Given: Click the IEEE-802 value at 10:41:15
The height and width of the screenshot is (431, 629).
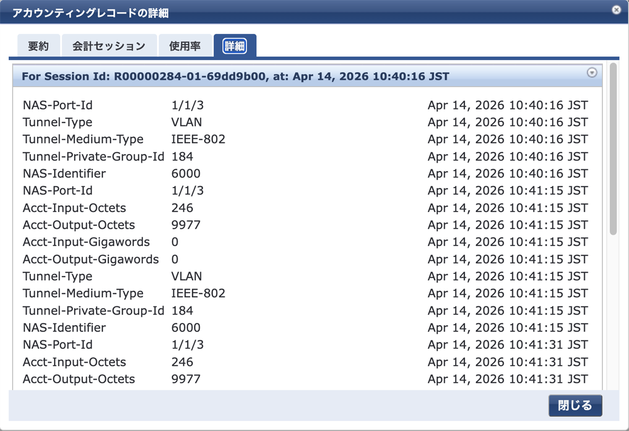Looking at the screenshot, I should [198, 293].
